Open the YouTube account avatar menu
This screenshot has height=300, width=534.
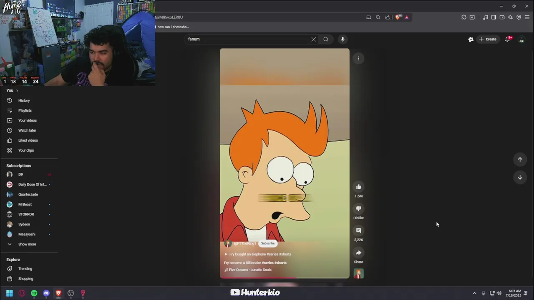pos(521,39)
